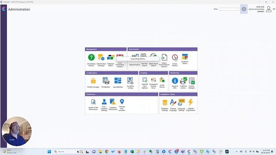Click the settings gear in the header
Screen dimensions: 276x155
coord(244,9)
